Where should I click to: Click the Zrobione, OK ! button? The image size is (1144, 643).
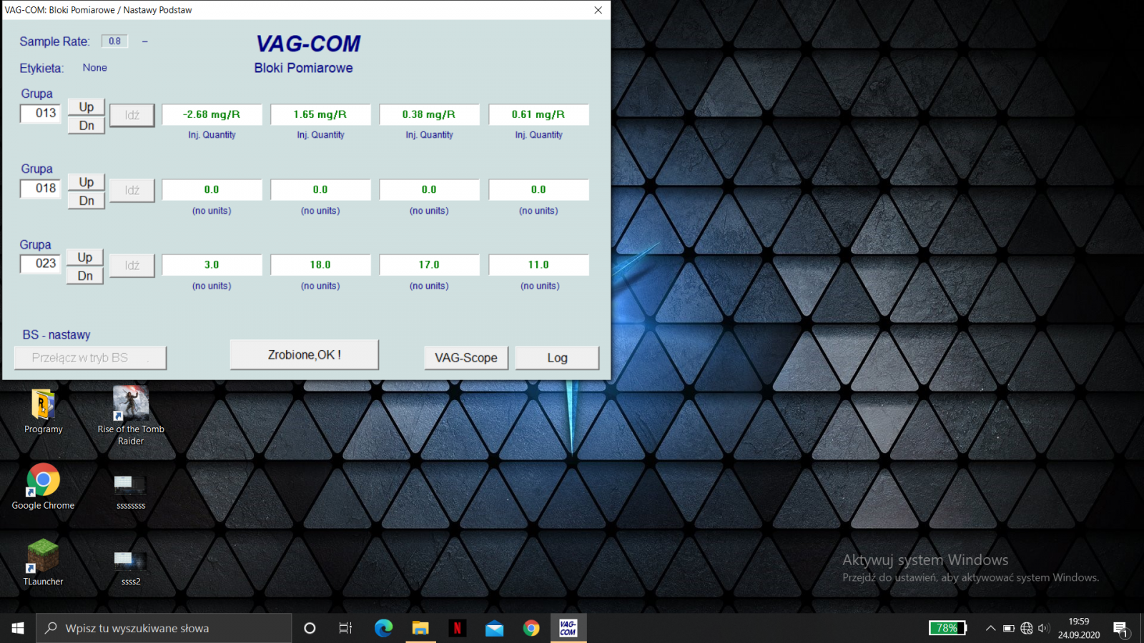304,354
